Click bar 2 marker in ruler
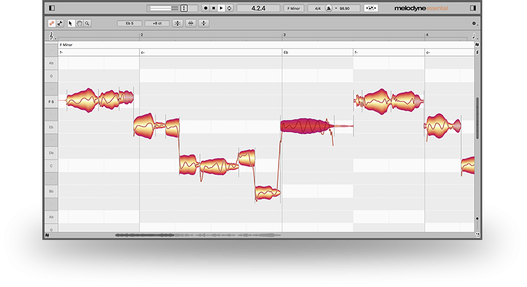 (142, 35)
